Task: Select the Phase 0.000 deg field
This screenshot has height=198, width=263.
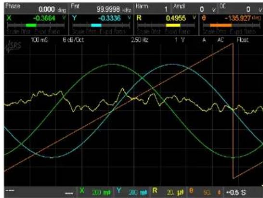Action: click(36, 9)
